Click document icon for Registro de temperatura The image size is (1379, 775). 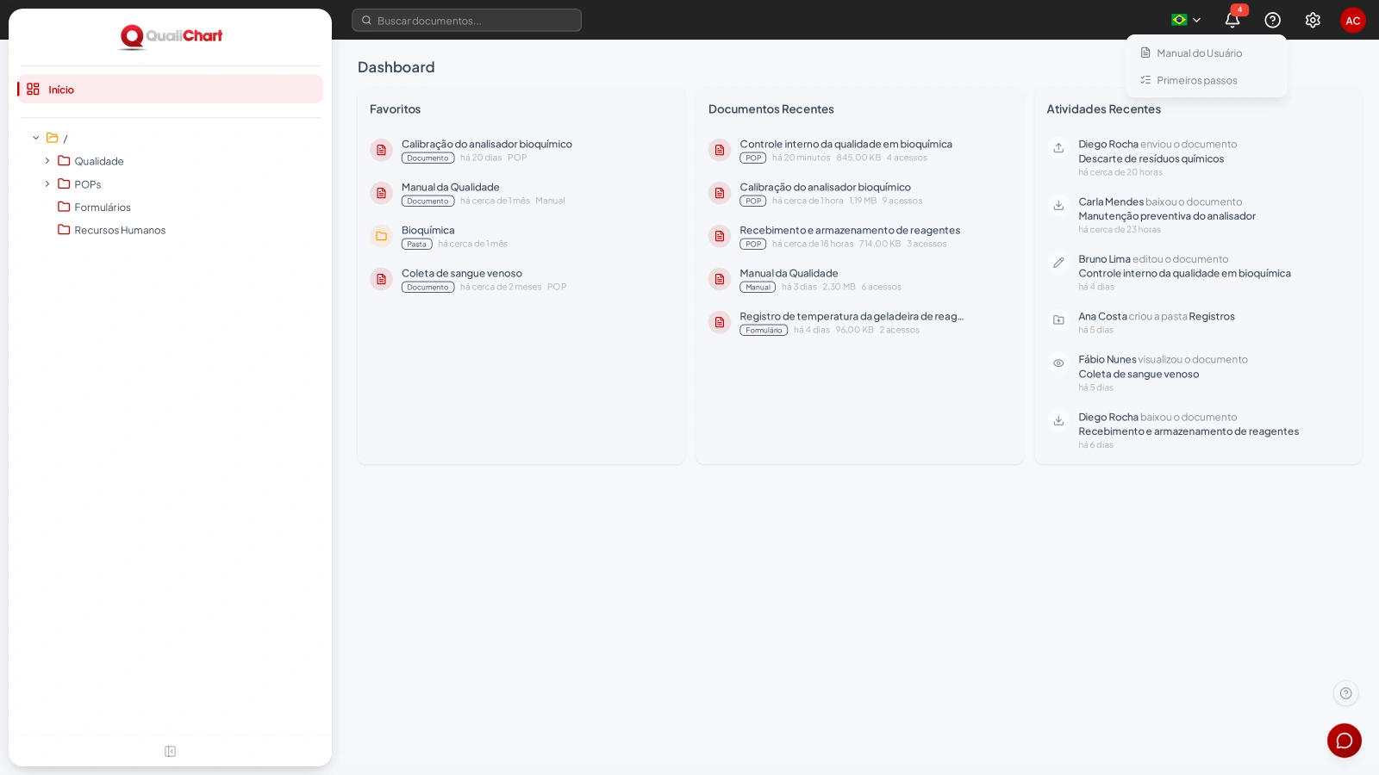pos(720,322)
